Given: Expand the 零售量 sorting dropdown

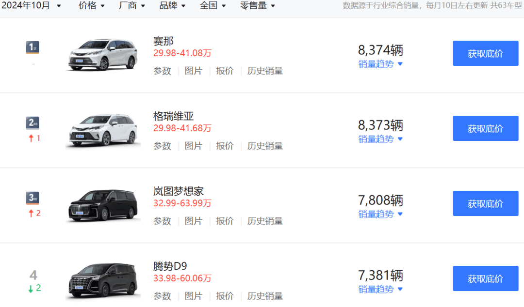Looking at the screenshot, I should pyautogui.click(x=258, y=6).
